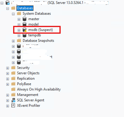Click Database Snapshots folder icon
Viewport: 124px width, 117px height.
point(19,41)
